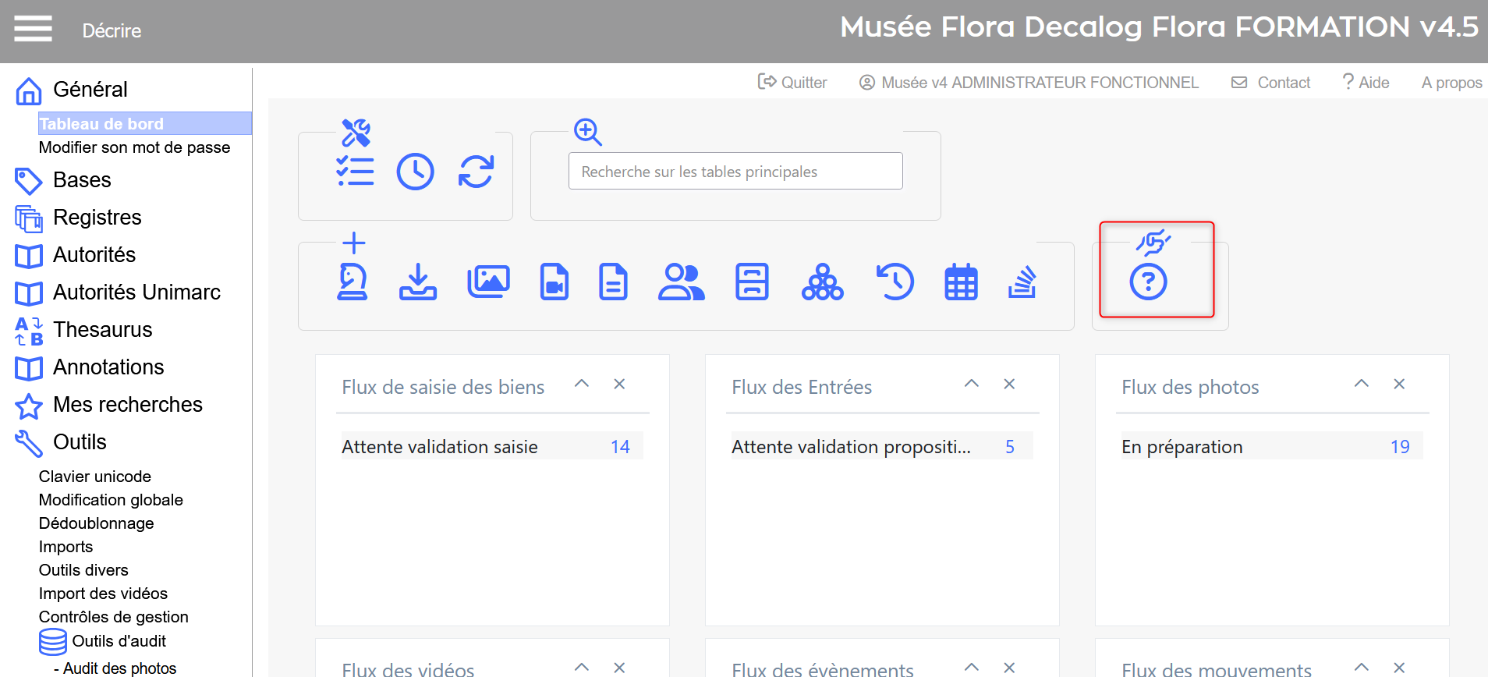Click the calendar icon
The height and width of the screenshot is (677, 1488).
(961, 282)
